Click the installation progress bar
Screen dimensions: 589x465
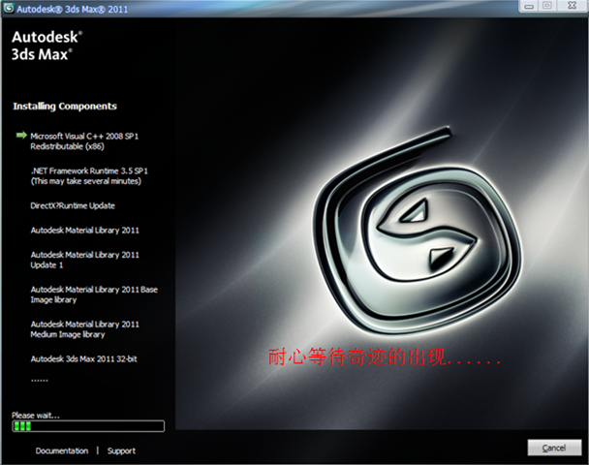pyautogui.click(x=88, y=426)
